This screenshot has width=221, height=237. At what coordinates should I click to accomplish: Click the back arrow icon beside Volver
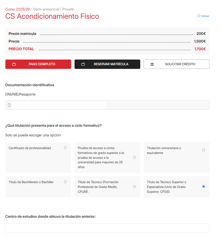click(x=199, y=16)
